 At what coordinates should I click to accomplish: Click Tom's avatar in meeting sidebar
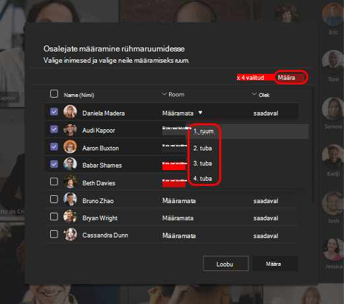[x=333, y=62]
